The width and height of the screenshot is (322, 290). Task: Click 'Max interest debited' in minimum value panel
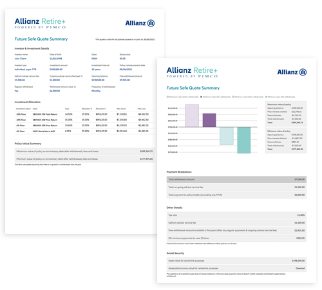[277, 139]
